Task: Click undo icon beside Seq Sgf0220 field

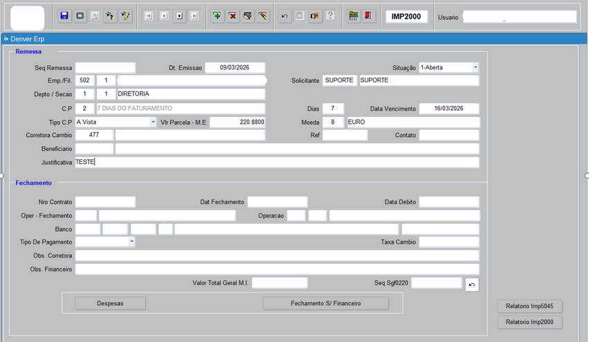Action: 472,284
